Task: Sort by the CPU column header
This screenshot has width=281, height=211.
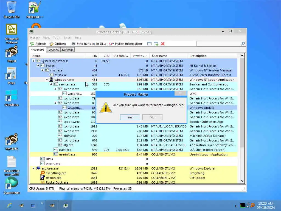Action: click(105, 56)
